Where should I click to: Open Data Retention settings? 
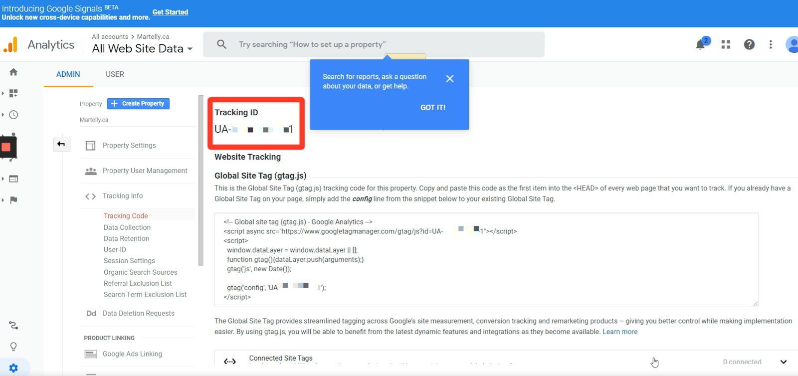pos(126,238)
